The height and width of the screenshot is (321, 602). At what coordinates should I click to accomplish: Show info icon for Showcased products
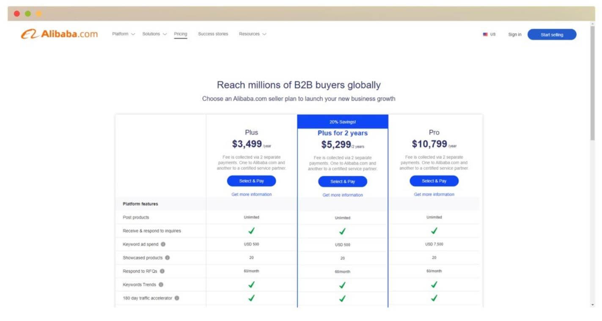(168, 258)
